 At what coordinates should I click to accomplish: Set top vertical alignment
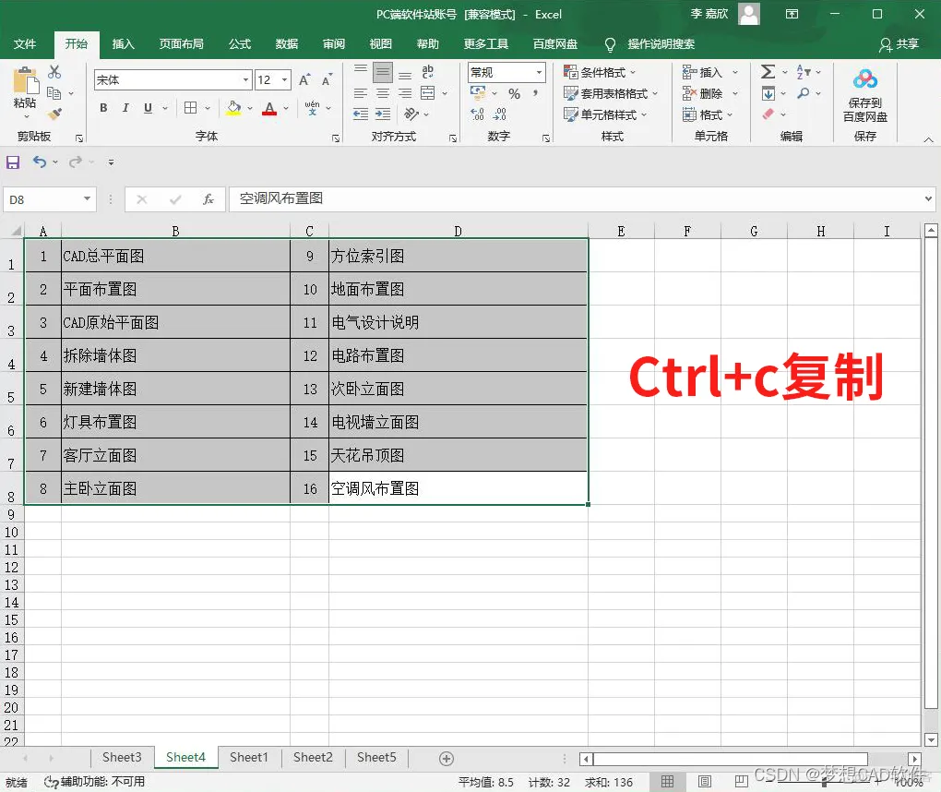click(x=360, y=70)
